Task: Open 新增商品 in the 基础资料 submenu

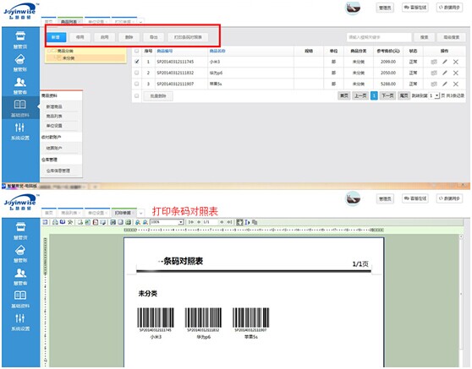Action: [x=54, y=106]
